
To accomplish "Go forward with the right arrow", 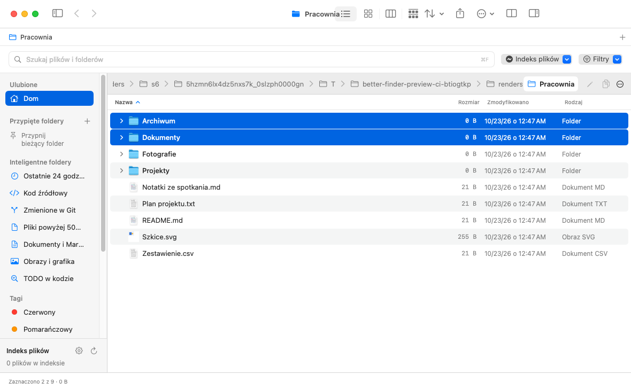I will [94, 13].
